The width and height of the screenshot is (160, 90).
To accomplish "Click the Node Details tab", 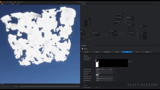I will [84, 45].
